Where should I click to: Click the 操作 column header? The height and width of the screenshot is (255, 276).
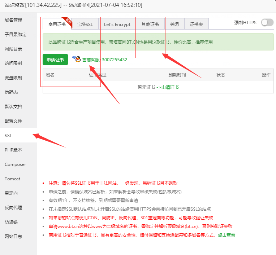coord(266,75)
